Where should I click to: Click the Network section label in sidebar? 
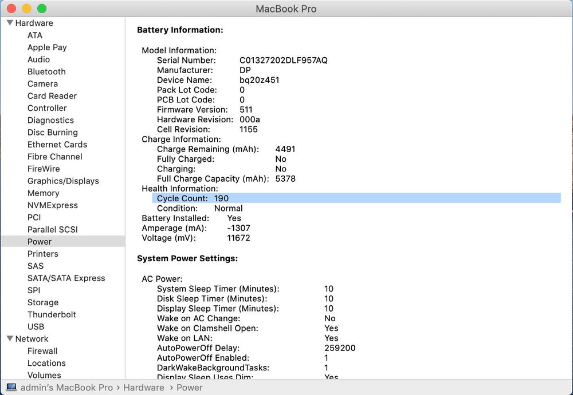(32, 339)
